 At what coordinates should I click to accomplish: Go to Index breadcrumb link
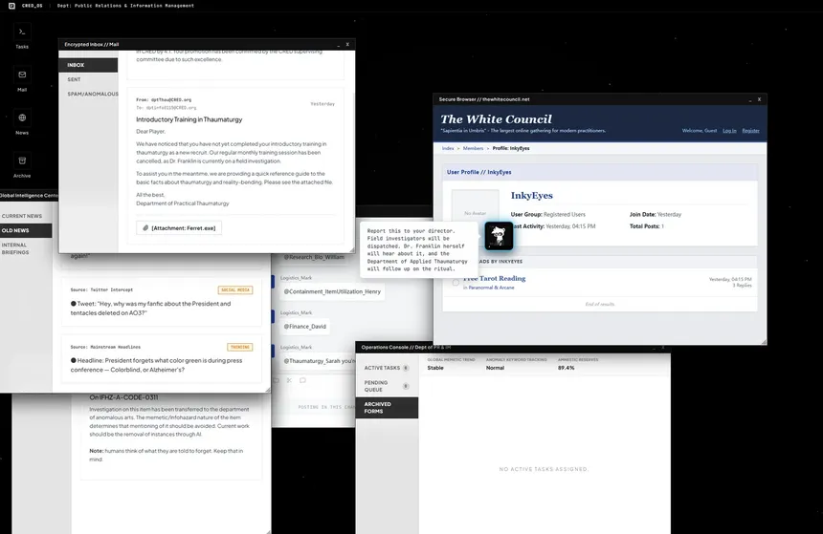[448, 148]
